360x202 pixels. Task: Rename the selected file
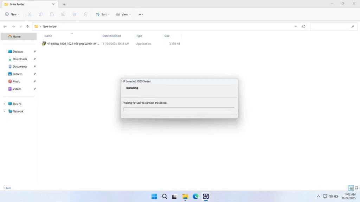click(63, 14)
